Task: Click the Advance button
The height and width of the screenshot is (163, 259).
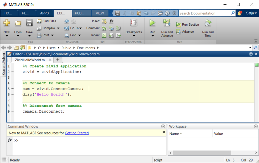Action: point(185,32)
